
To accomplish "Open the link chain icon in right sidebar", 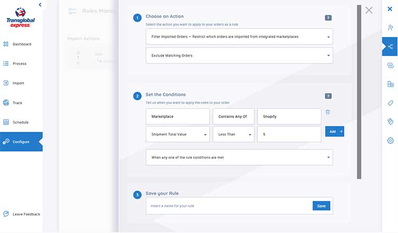I will coord(391,65).
